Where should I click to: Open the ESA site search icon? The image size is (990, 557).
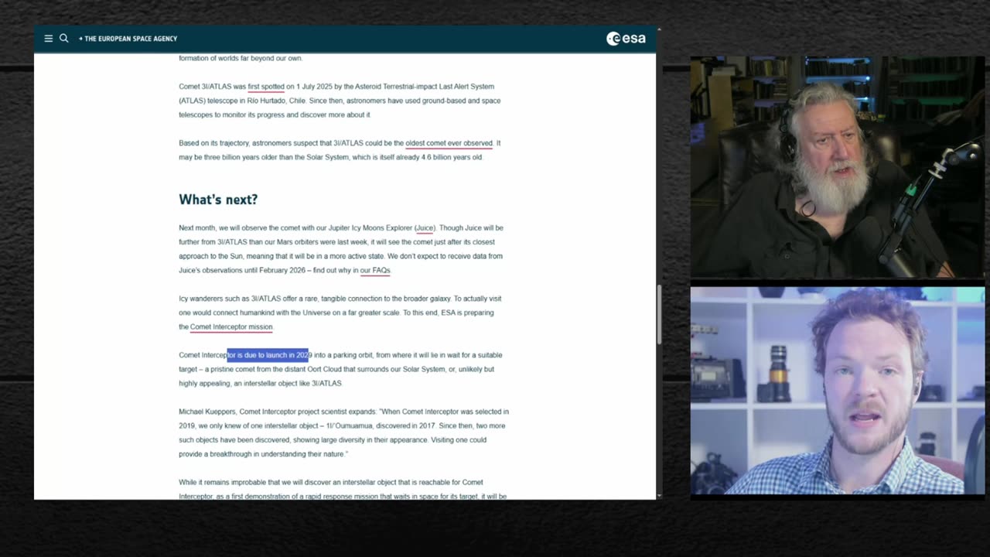[x=64, y=38]
